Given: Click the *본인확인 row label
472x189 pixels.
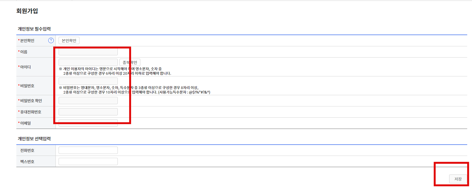Looking at the screenshot, I should tap(26, 41).
